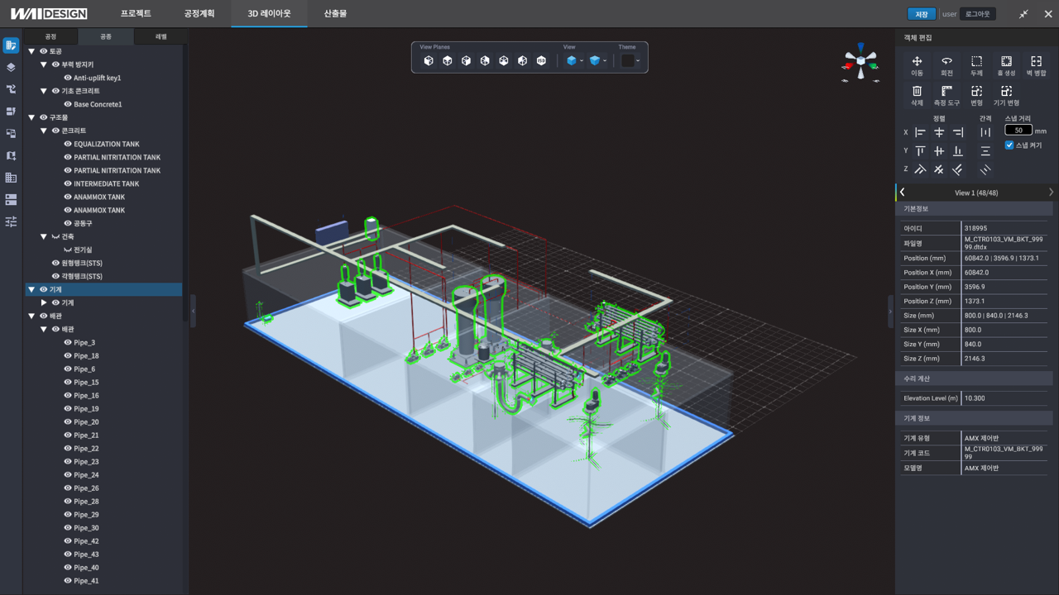
Task: Switch to the 공정 panel tab
Action: tap(50, 36)
